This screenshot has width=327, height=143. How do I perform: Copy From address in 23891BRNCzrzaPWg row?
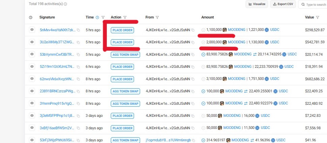[x=193, y=91]
